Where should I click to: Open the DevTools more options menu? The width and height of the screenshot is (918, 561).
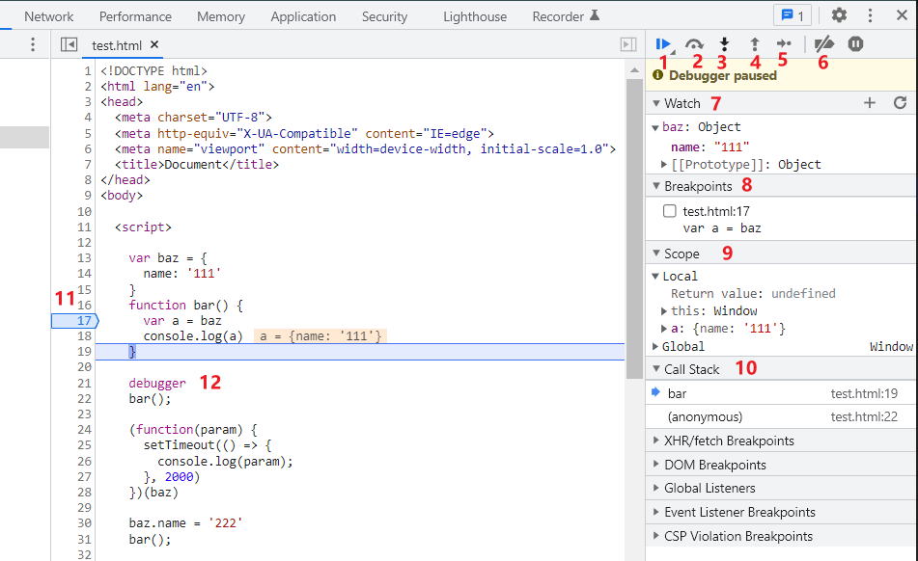[x=870, y=15]
